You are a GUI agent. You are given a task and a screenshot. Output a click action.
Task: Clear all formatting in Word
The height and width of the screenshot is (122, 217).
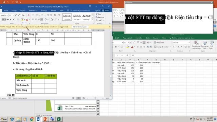(x=28, y=15)
